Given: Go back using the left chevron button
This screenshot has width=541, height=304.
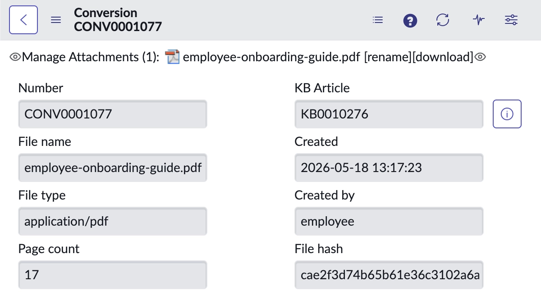Looking at the screenshot, I should (23, 20).
